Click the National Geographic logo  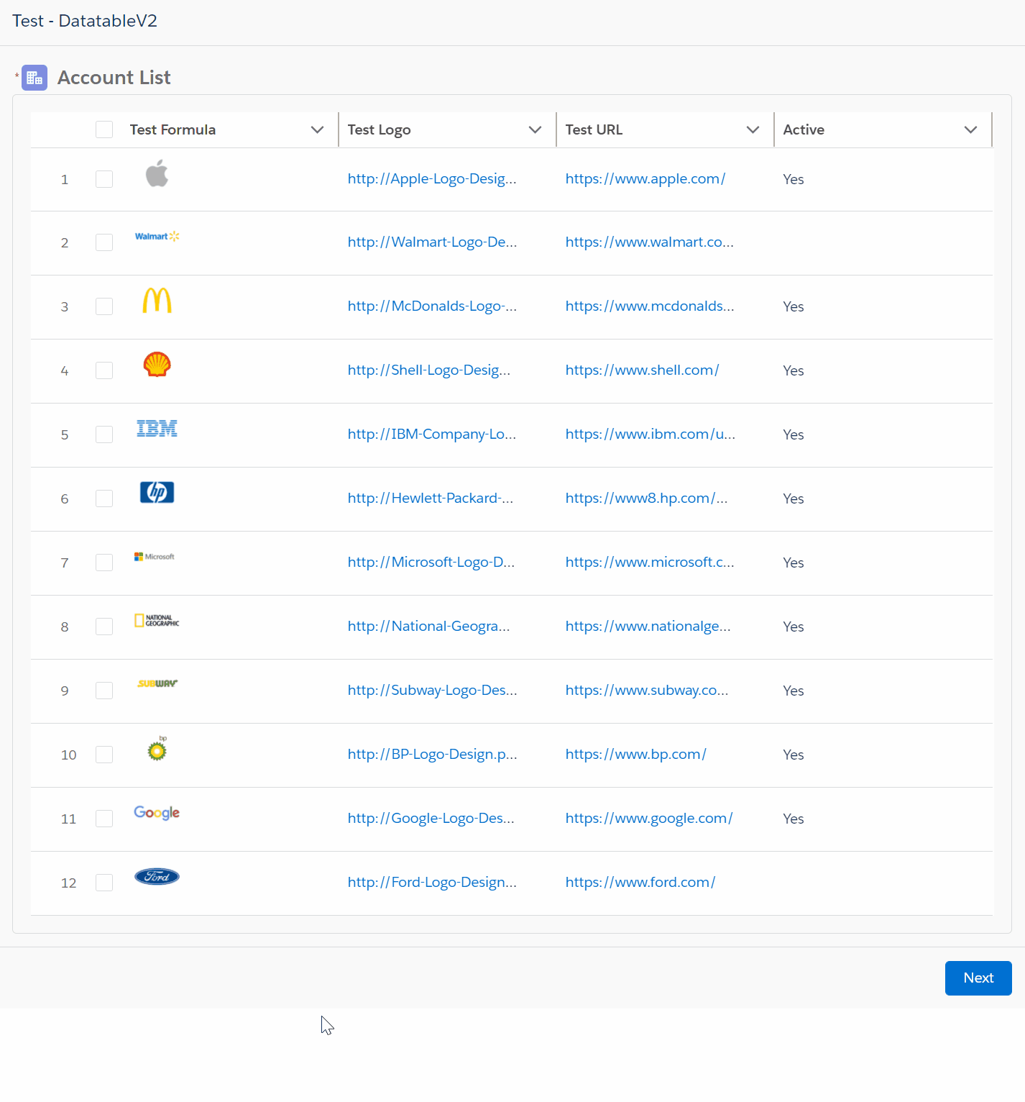(x=157, y=620)
